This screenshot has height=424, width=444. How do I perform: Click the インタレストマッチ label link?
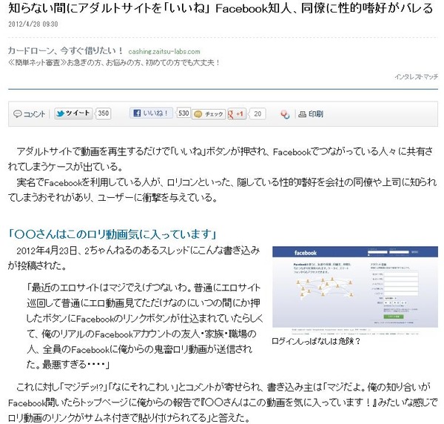pos(416,76)
